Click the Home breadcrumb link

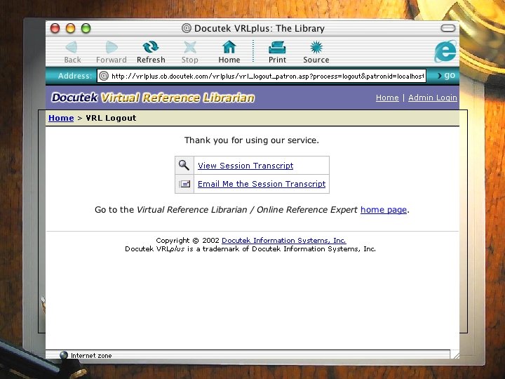pyautogui.click(x=61, y=118)
